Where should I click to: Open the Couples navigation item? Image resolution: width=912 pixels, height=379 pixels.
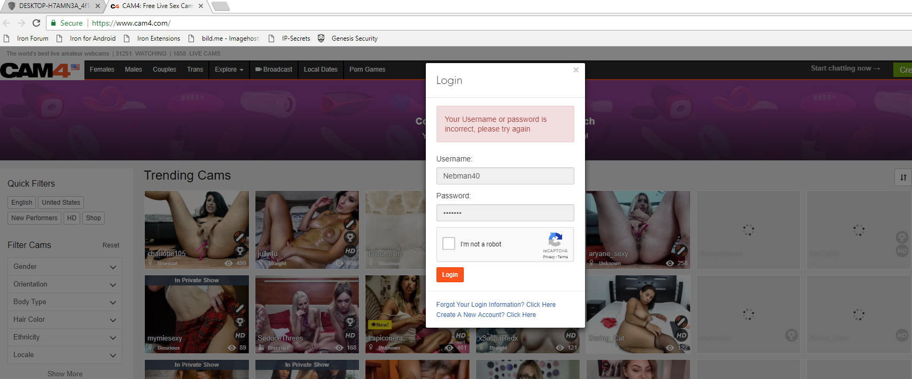pyautogui.click(x=165, y=69)
